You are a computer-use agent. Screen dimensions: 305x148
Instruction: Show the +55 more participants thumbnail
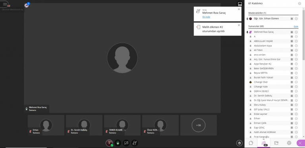click(199, 125)
